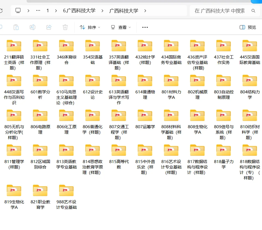Select folder 331社会工作原理 (样题)
This screenshot has height=230, width=262.
(40, 55)
